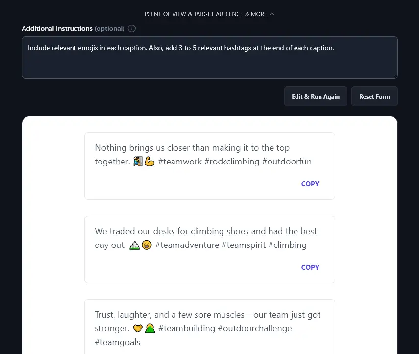Click the mountain emoji in second caption
Image resolution: width=419 pixels, height=354 pixels.
pyautogui.click(x=134, y=245)
